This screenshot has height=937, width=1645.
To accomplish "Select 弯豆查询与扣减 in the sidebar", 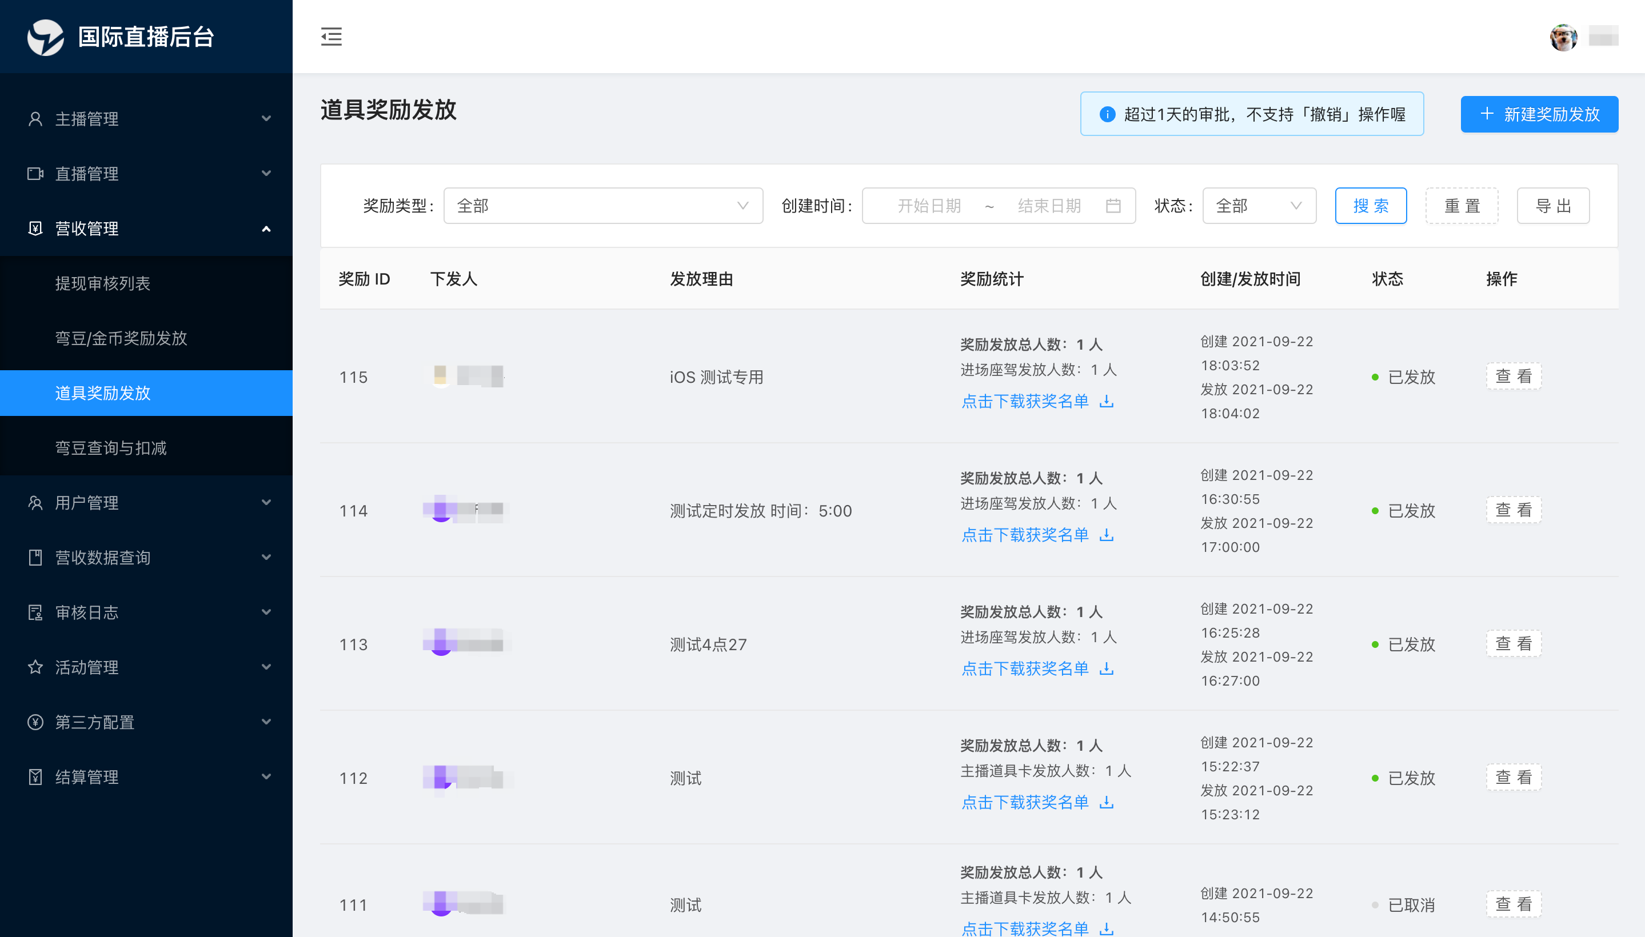I will (x=111, y=448).
